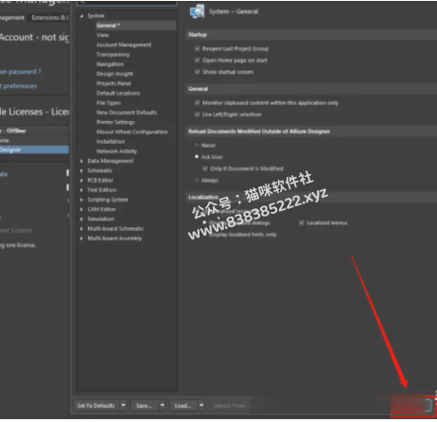The width and height of the screenshot is (437, 422).
Task: Open the Set To Defaults dropdown arrow
Action: (x=123, y=406)
